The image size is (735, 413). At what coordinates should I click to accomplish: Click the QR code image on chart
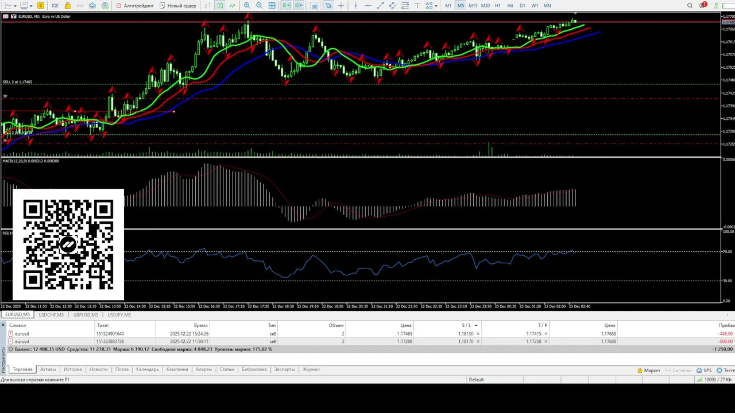68,245
